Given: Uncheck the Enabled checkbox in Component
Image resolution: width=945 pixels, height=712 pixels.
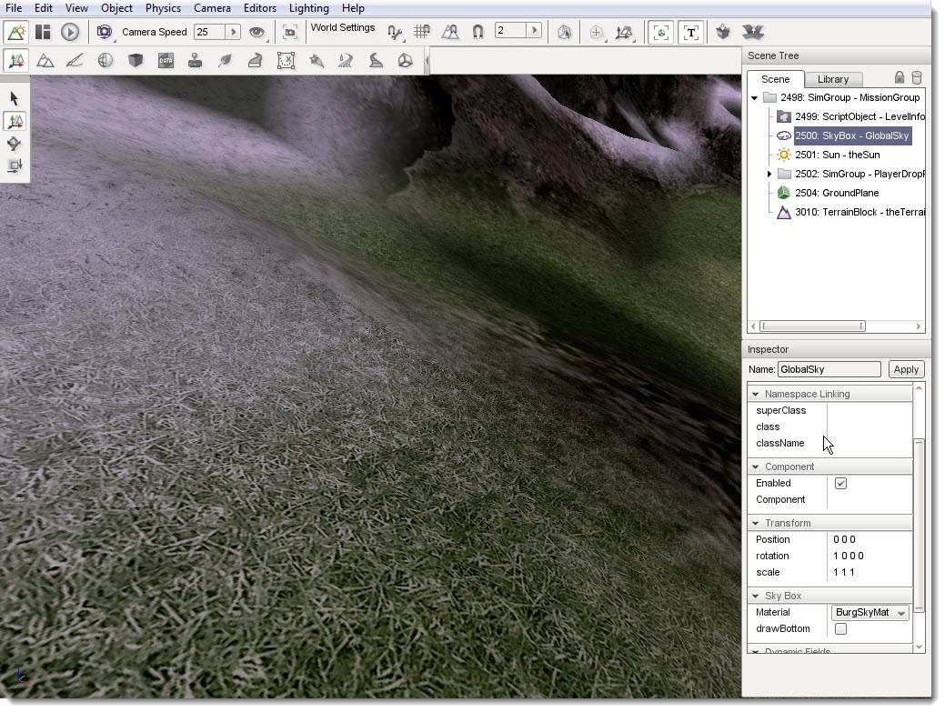Looking at the screenshot, I should [840, 484].
